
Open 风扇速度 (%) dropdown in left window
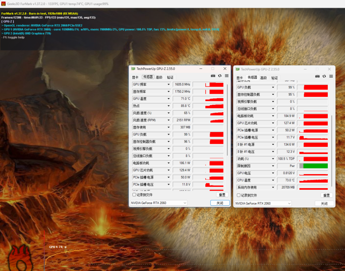tap(168, 113)
